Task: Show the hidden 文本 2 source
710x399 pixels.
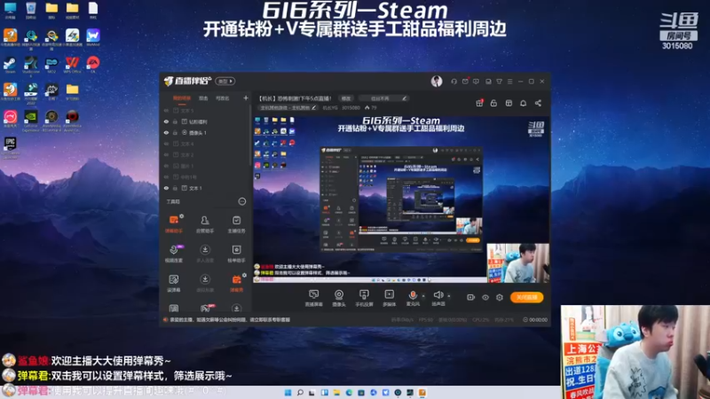Action: click(166, 154)
